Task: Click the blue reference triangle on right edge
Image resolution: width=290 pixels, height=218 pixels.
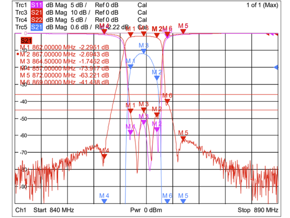Action: [276, 67]
